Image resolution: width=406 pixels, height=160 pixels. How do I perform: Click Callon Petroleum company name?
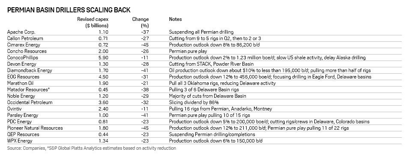25,38
